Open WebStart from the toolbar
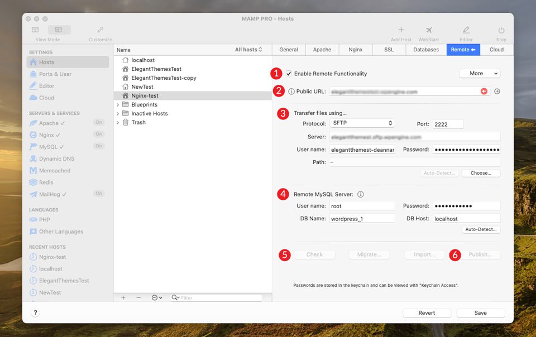 point(429,31)
